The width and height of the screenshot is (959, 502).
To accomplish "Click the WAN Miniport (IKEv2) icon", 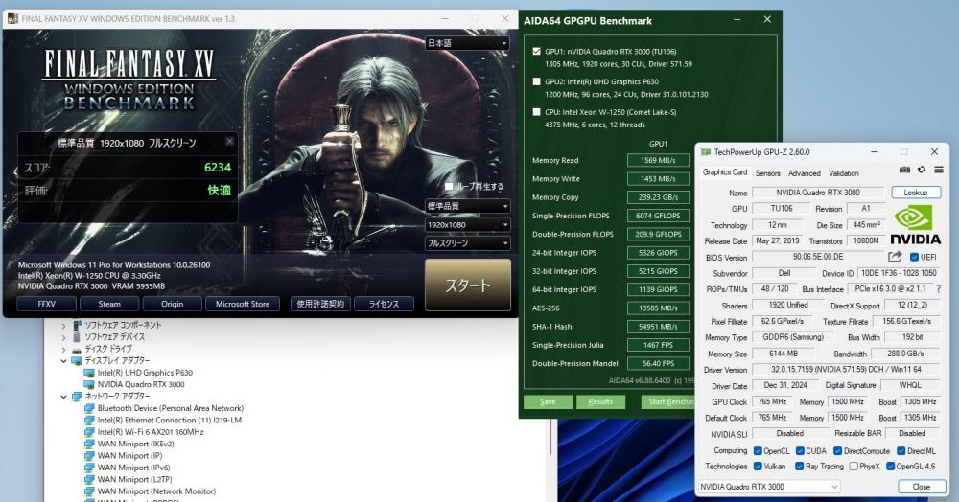I will [89, 444].
